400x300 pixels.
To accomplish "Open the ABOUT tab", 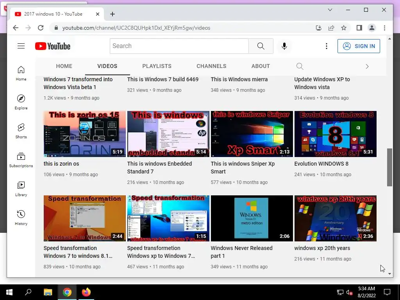I will coord(261,66).
